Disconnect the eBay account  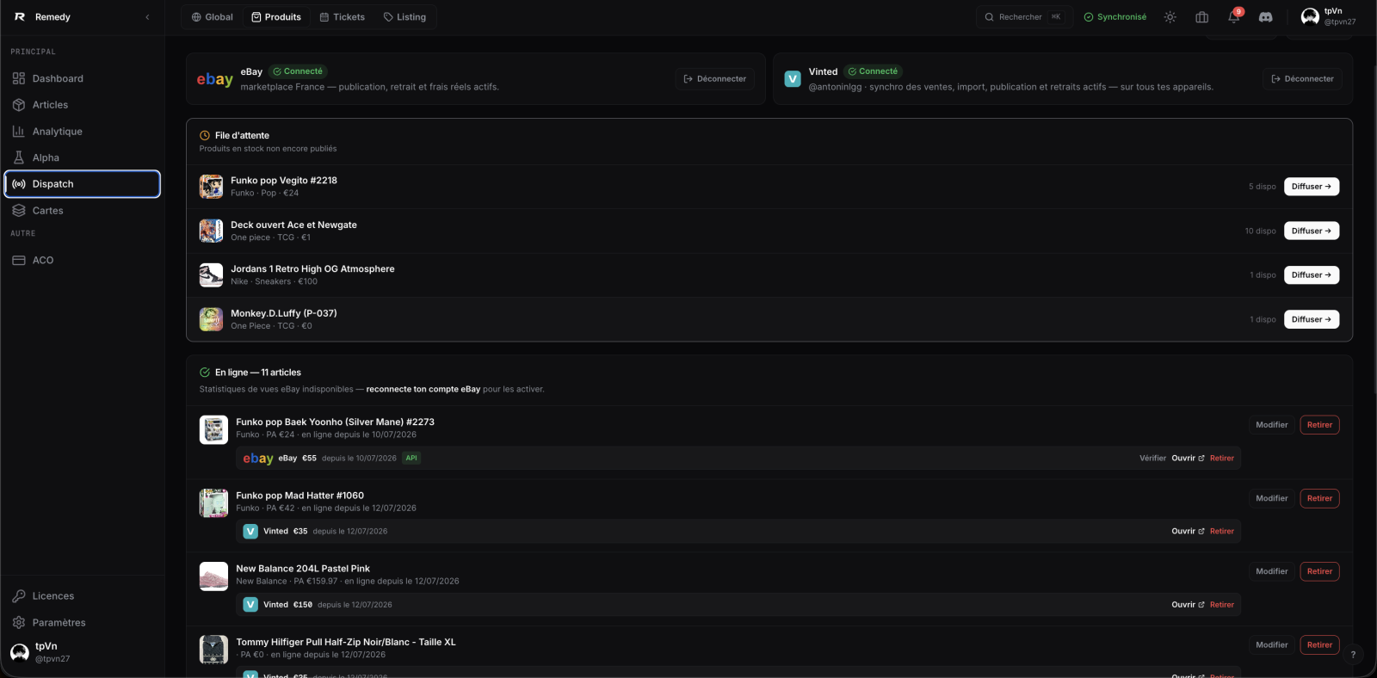point(715,79)
